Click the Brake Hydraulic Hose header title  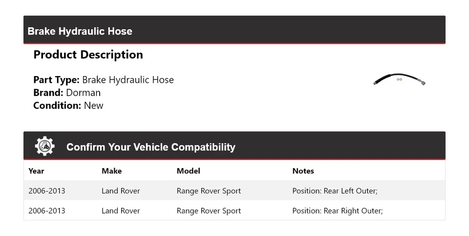click(80, 31)
